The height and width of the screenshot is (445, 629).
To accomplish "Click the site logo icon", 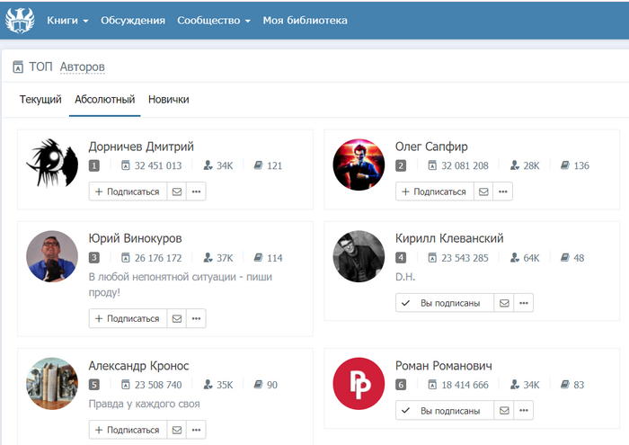I will [x=18, y=20].
